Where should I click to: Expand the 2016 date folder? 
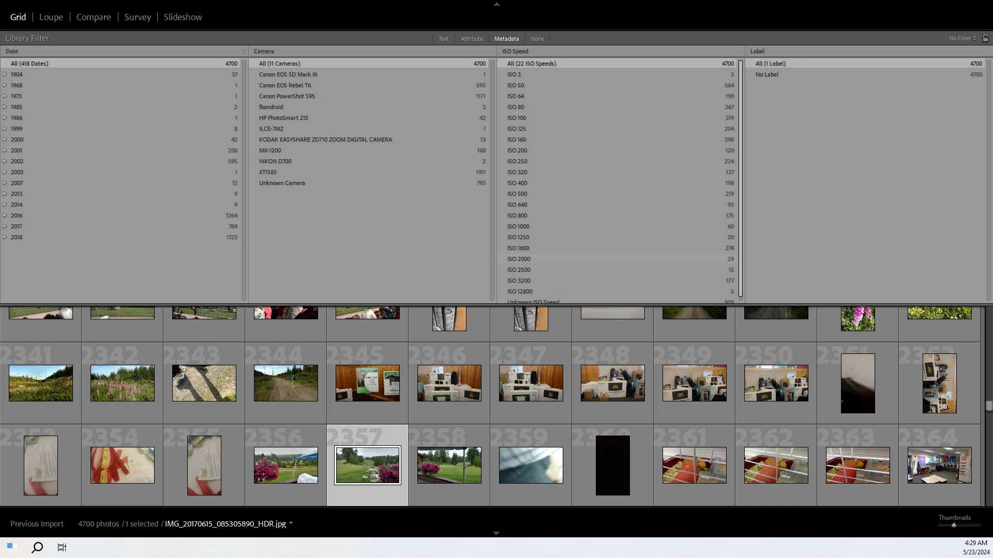tap(5, 215)
